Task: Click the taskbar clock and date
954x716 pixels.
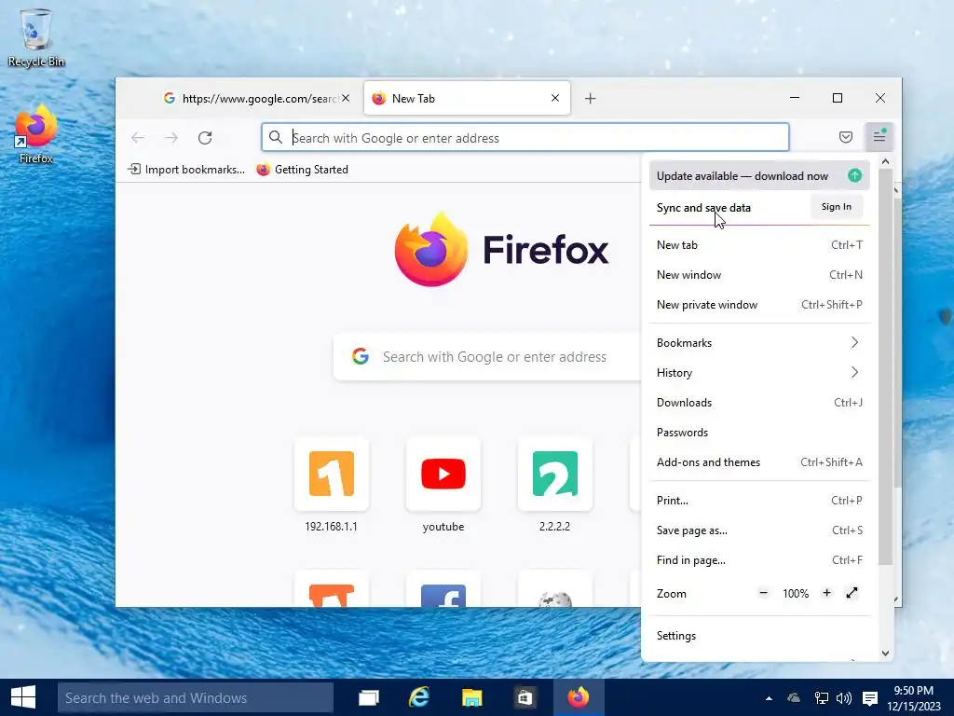Action: pos(913,697)
